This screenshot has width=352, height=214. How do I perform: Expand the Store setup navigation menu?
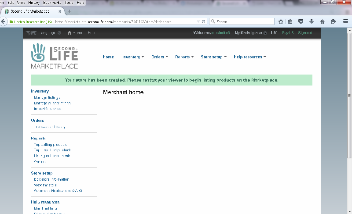tap(214, 57)
